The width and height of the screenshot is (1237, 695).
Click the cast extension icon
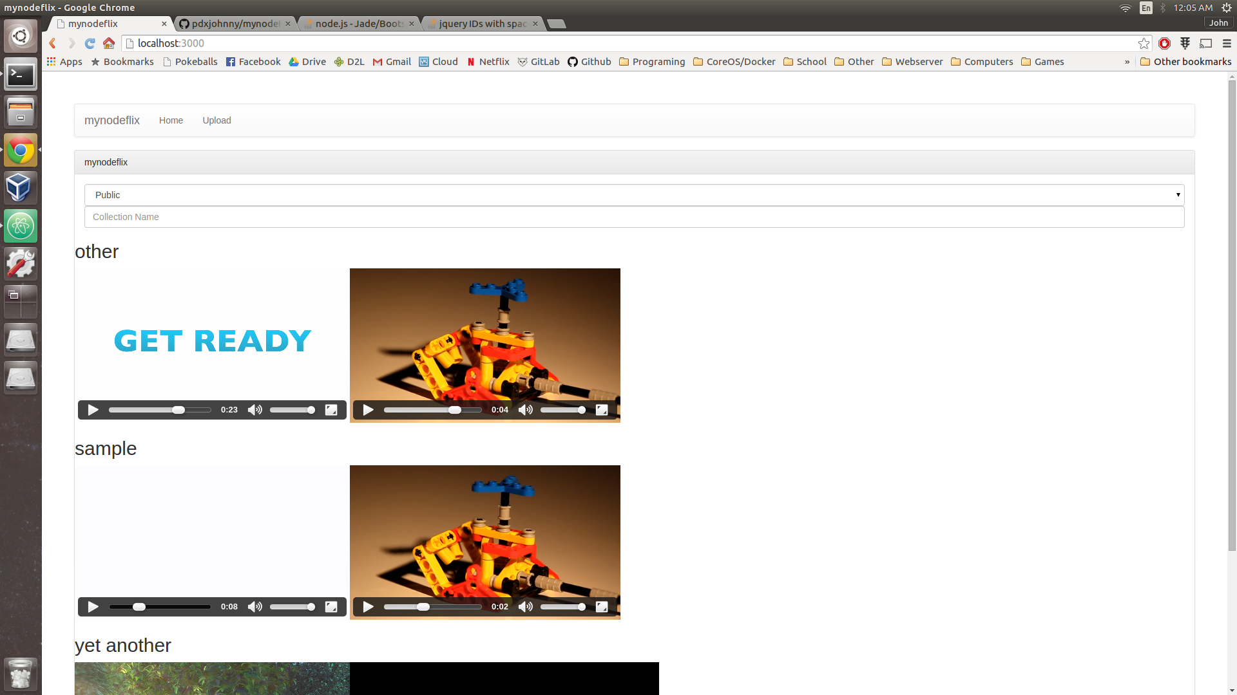[1205, 43]
